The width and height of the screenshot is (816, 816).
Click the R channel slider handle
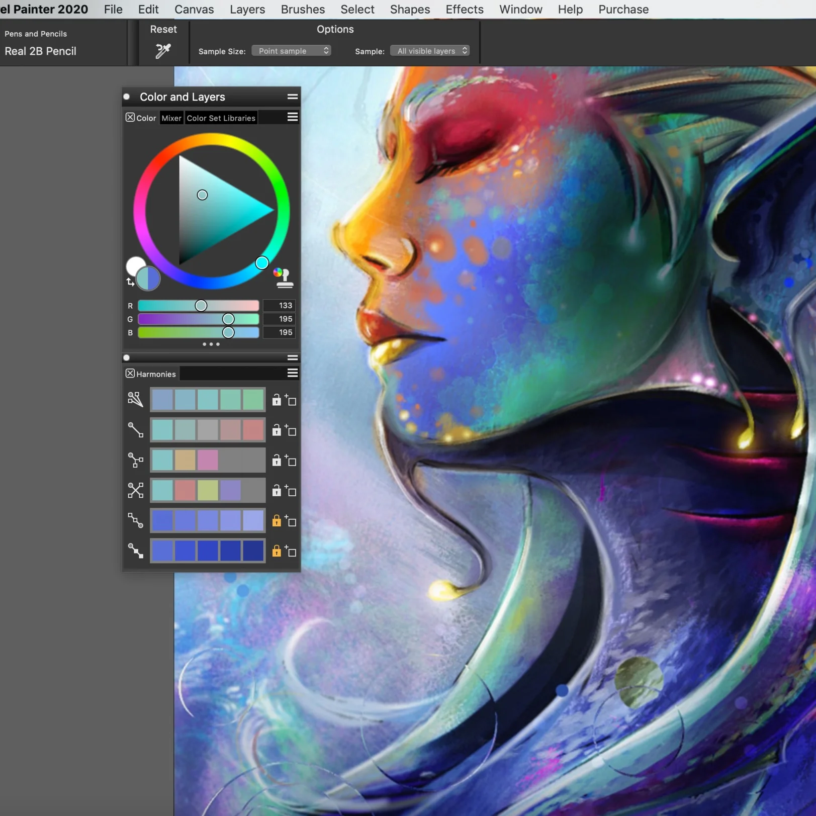point(201,305)
